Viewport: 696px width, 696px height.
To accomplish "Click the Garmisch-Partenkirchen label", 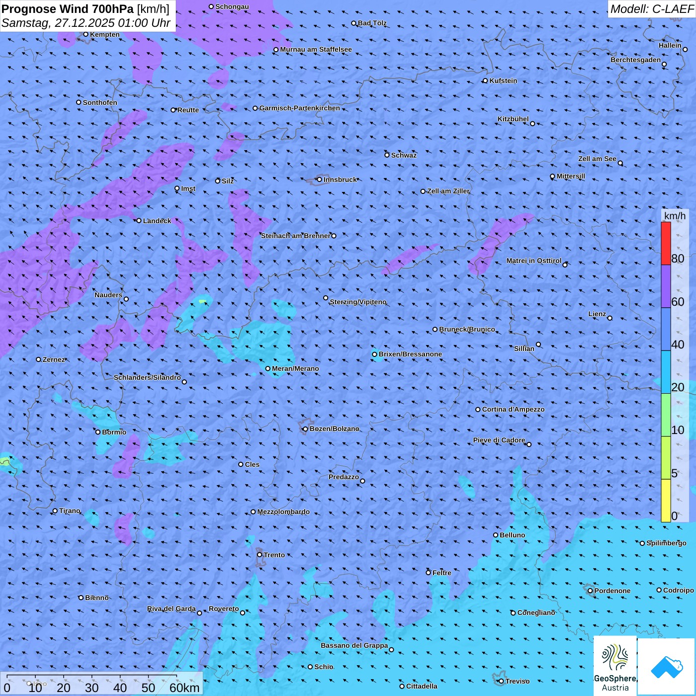I will [x=300, y=108].
